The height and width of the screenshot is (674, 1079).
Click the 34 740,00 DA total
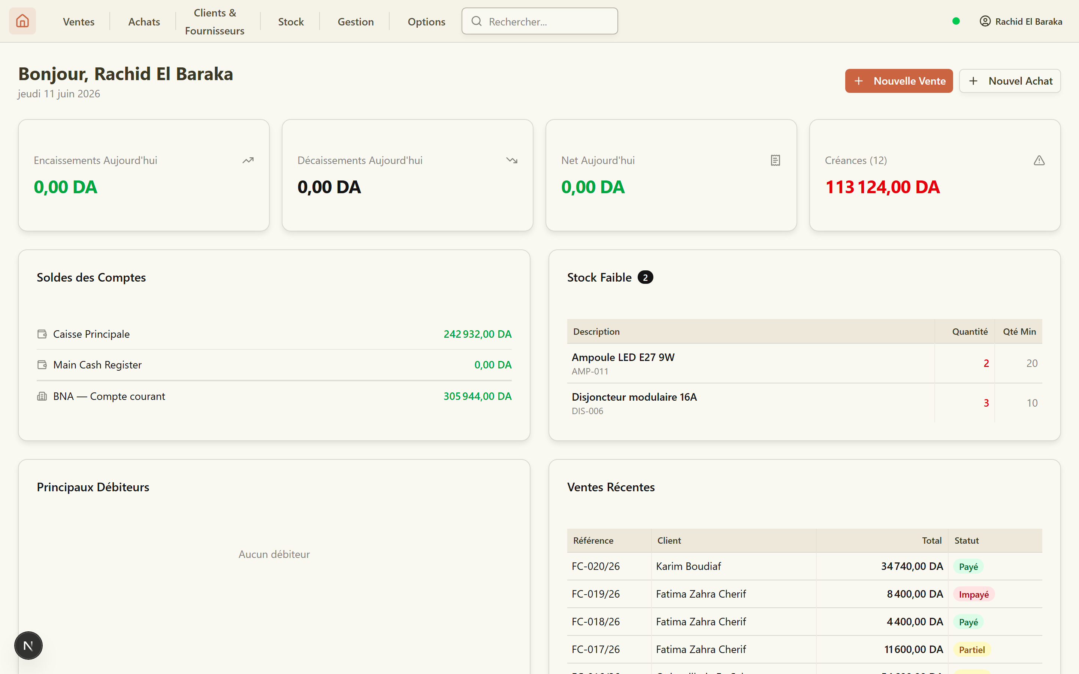(912, 566)
